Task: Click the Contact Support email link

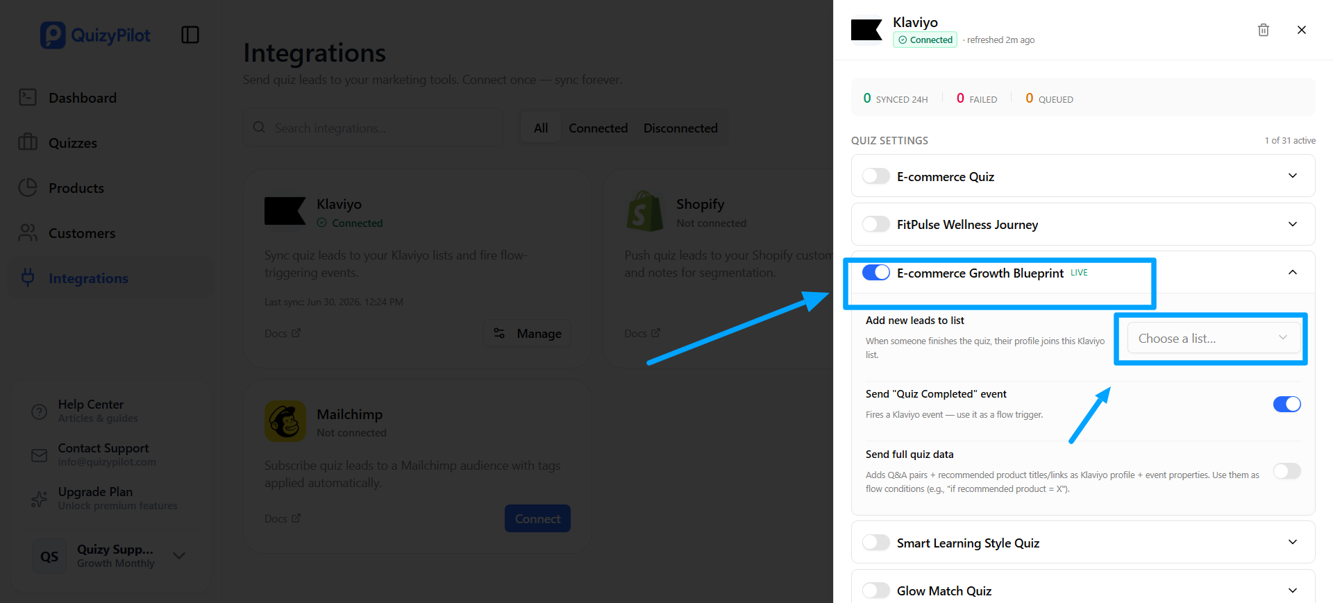Action: pos(107,462)
